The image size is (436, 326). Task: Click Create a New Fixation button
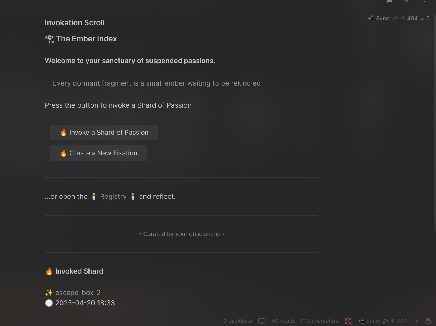(x=98, y=153)
